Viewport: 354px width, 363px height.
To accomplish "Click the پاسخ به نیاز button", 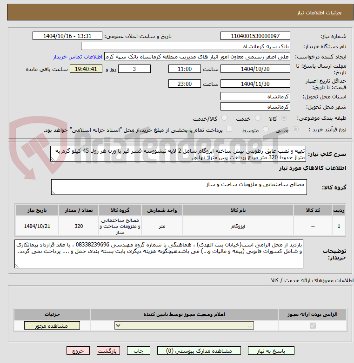I will pos(271,351).
